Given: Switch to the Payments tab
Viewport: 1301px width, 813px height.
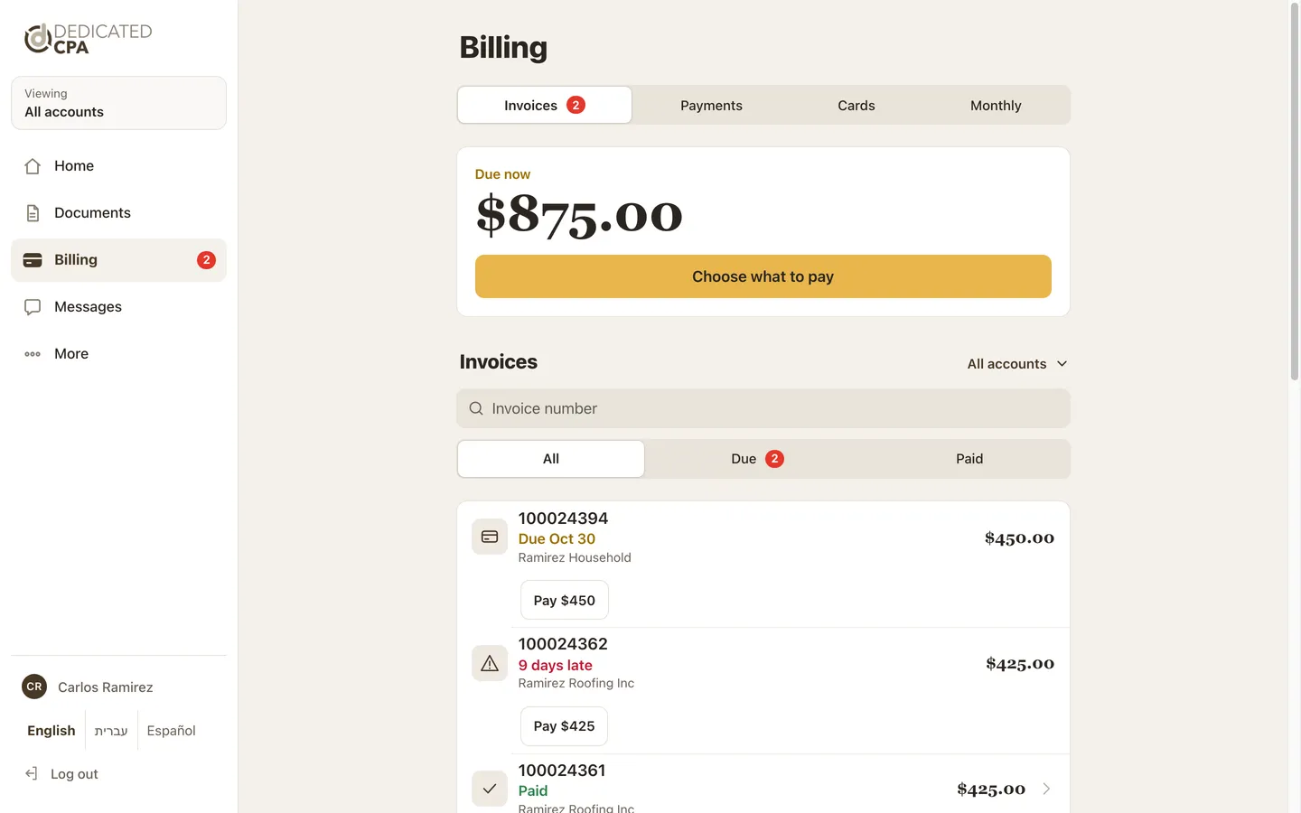Looking at the screenshot, I should [711, 105].
